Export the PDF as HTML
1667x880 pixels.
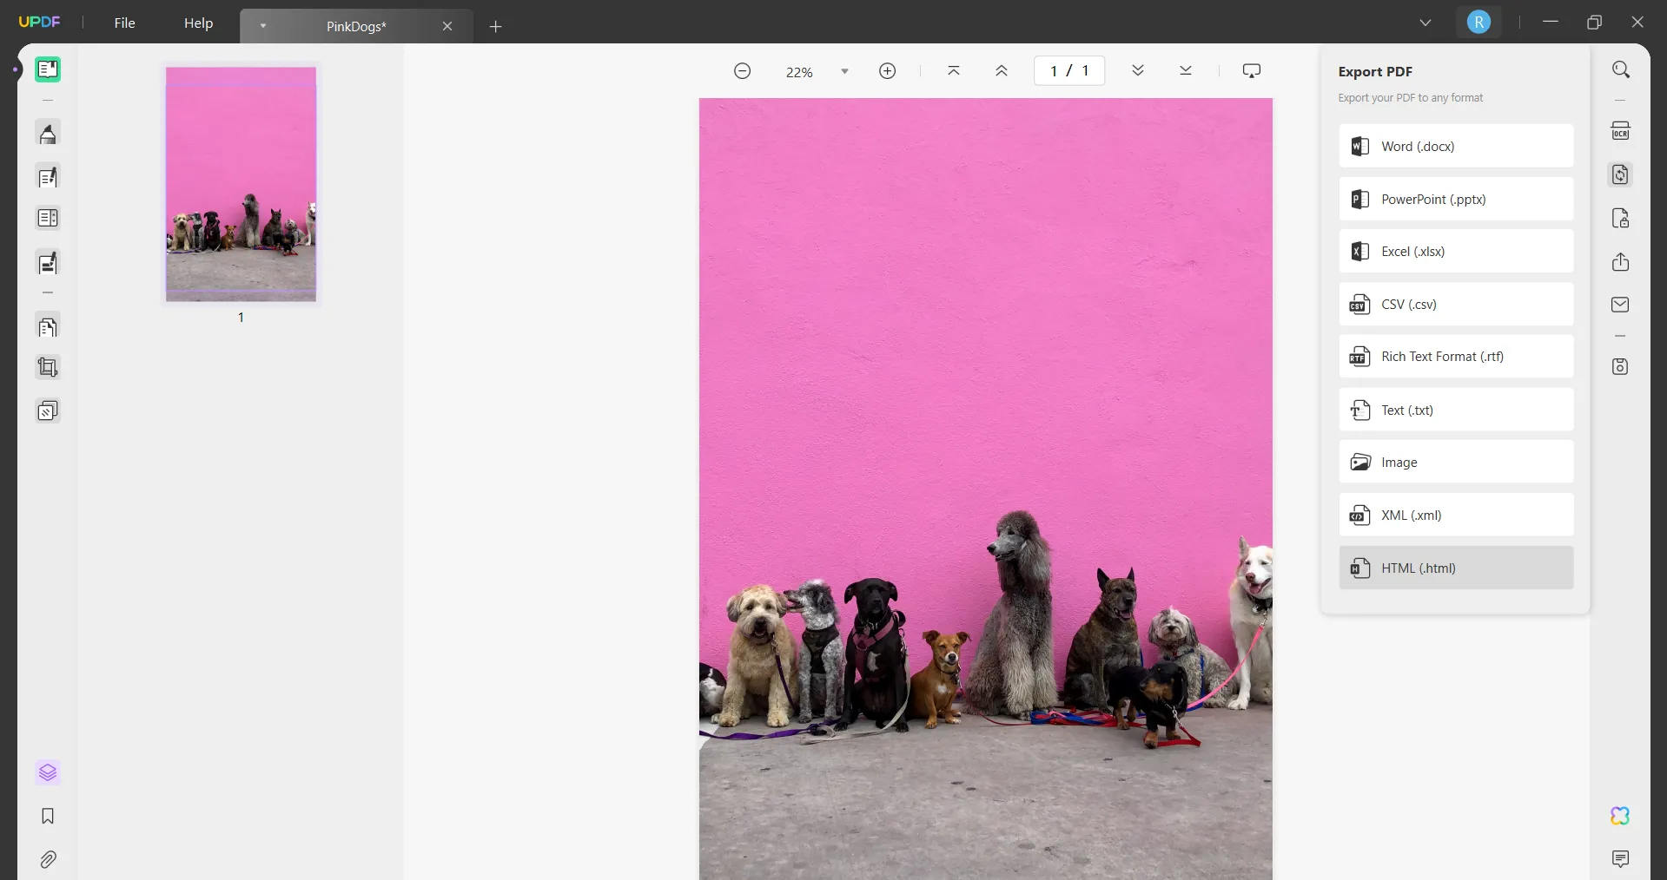coord(1456,568)
